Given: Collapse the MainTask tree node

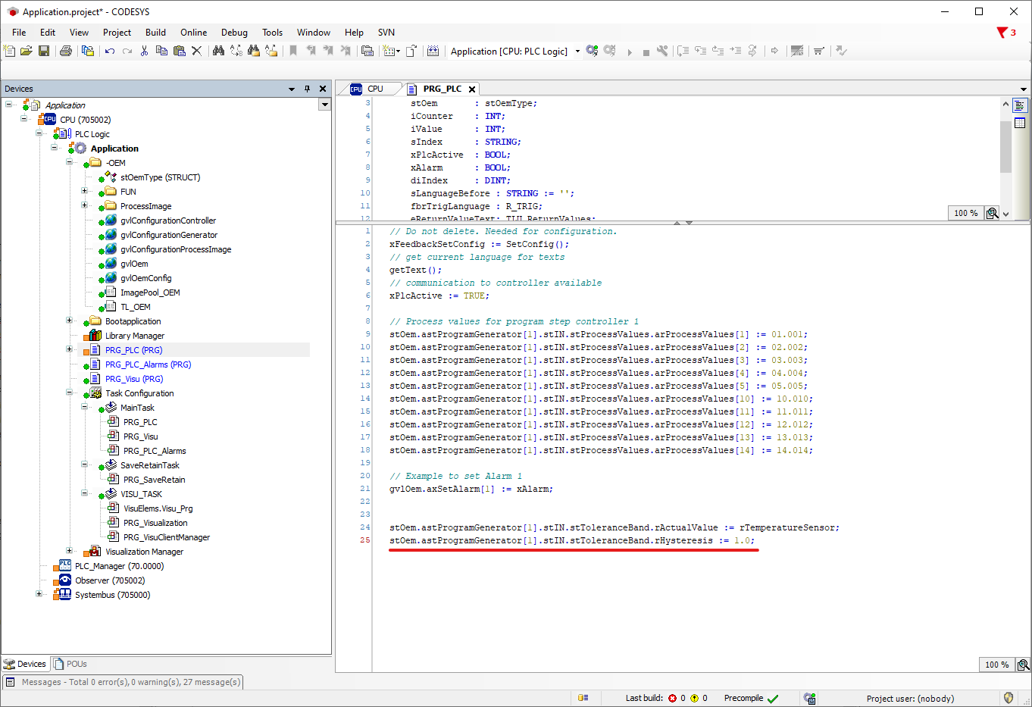Looking at the screenshot, I should click(x=84, y=408).
